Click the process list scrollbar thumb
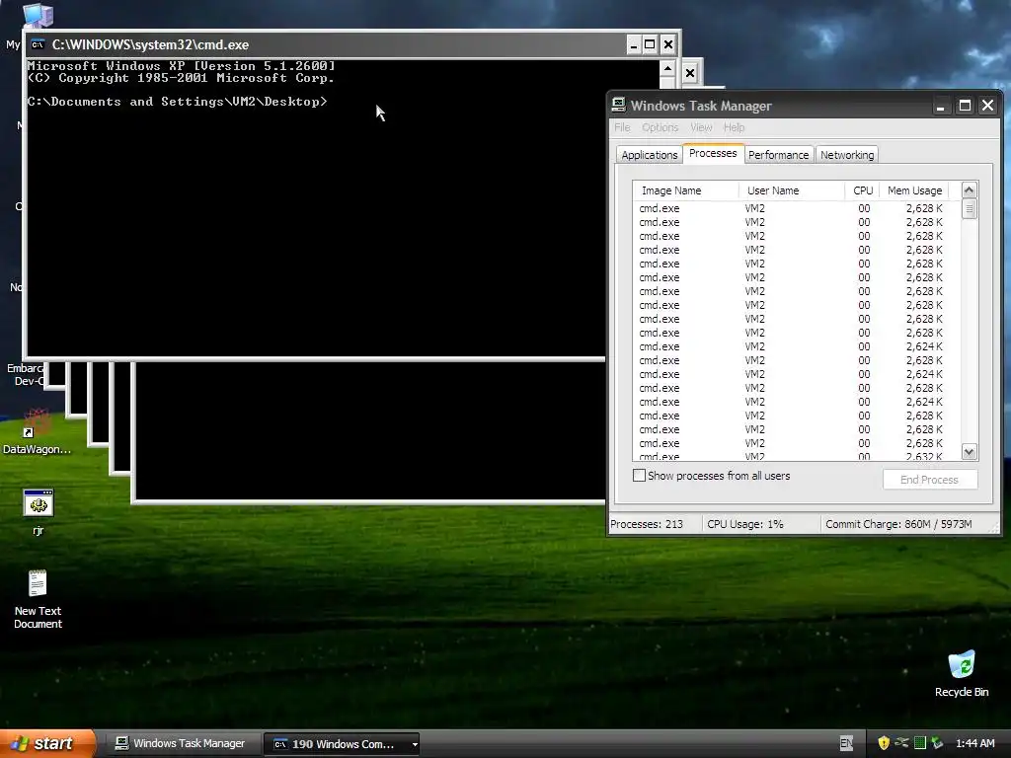Screen dimensions: 1011x758 tap(970, 209)
